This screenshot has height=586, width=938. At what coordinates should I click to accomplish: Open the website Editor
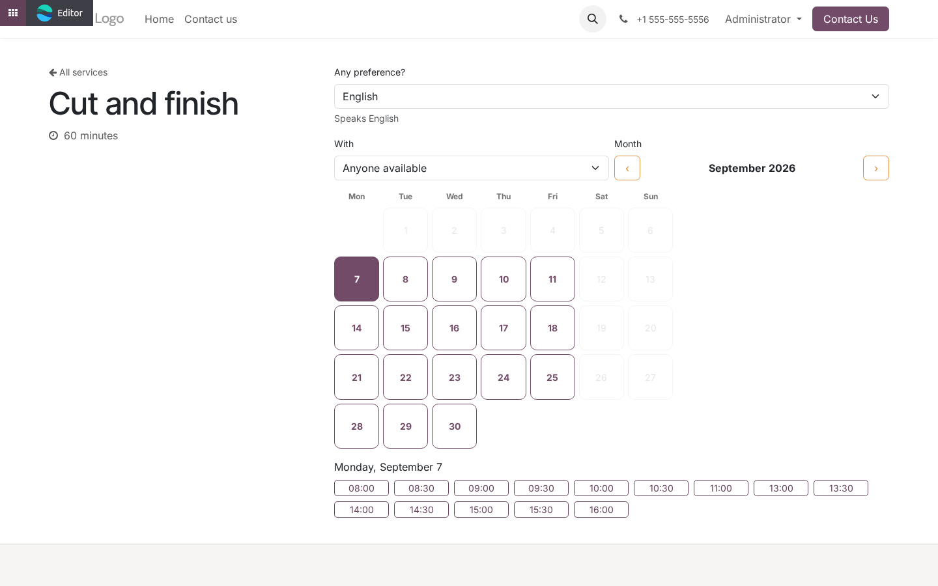(x=60, y=13)
